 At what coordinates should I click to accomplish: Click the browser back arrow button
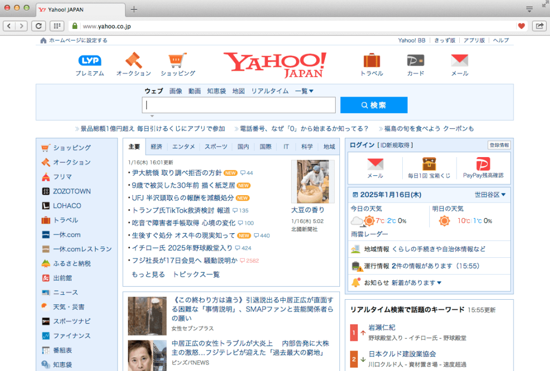pos(9,26)
